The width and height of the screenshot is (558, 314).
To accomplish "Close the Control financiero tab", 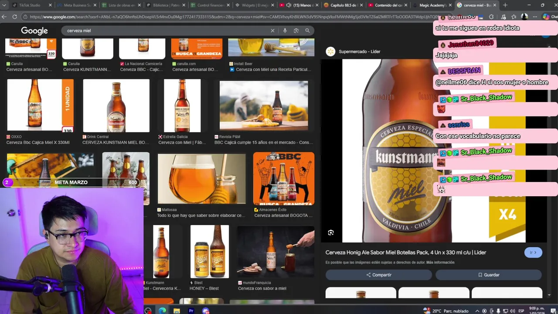I will [x=228, y=5].
